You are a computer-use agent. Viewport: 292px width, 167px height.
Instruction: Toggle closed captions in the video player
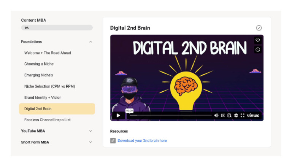coord(223,115)
